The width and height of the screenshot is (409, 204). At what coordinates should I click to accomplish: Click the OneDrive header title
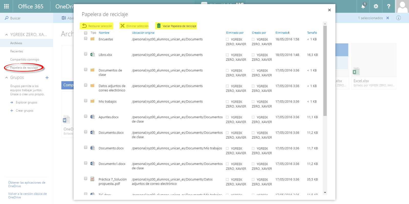(x=64, y=6)
